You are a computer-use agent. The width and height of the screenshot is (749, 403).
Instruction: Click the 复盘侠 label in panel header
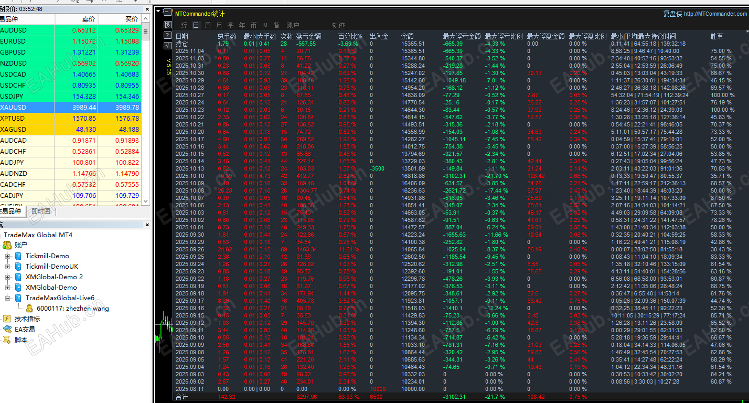672,14
